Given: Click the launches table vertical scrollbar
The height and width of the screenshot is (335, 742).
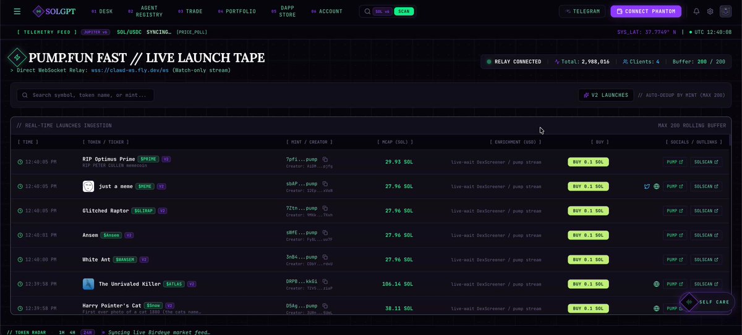Looking at the screenshot, I should pos(730,139).
